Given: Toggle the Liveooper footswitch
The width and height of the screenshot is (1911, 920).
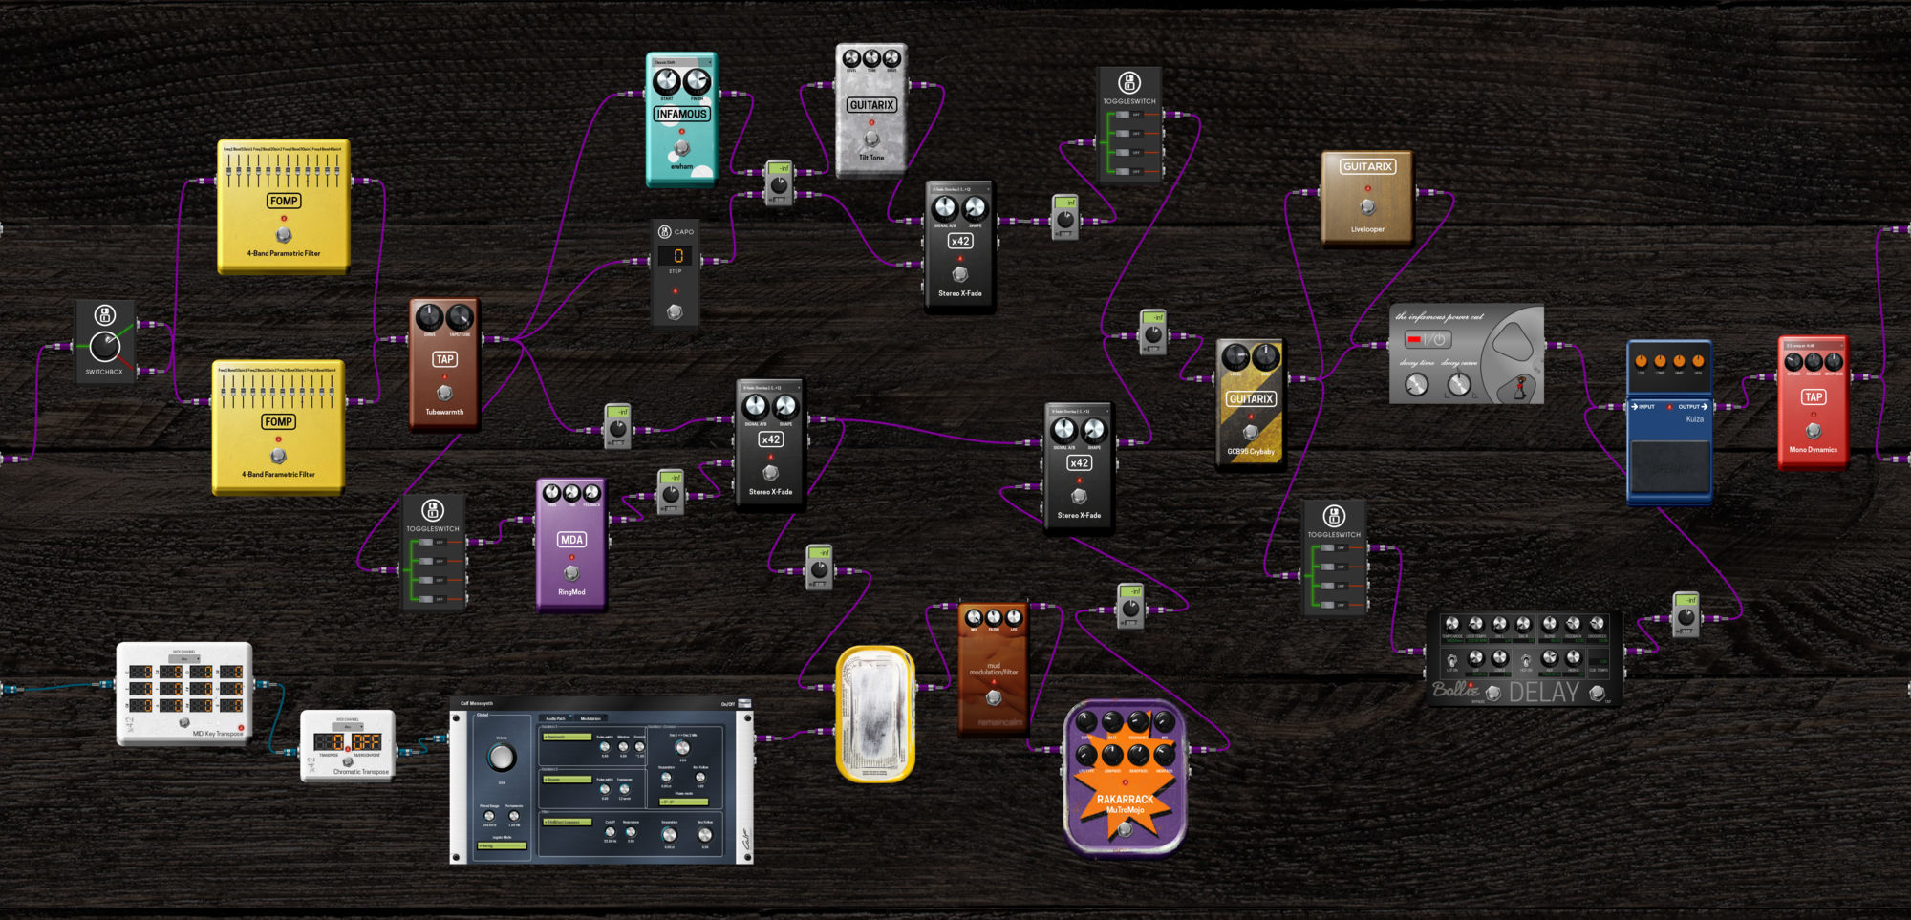Looking at the screenshot, I should point(1367,207).
